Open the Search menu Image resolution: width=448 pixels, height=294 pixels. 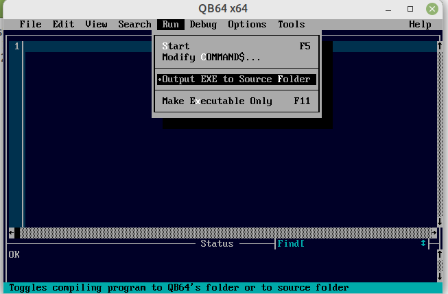click(x=134, y=25)
